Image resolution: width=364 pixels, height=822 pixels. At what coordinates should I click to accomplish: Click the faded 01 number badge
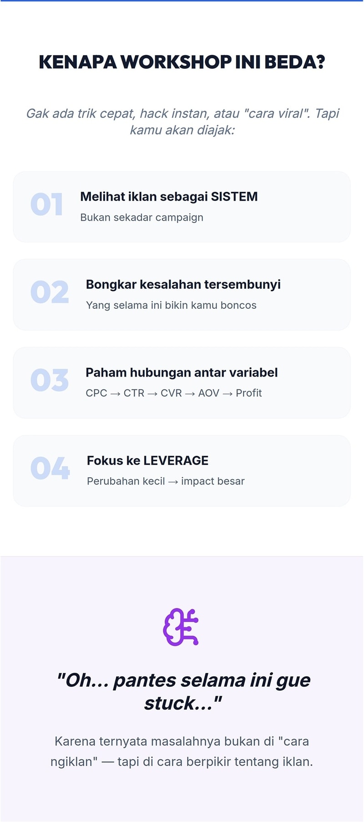pyautogui.click(x=47, y=204)
